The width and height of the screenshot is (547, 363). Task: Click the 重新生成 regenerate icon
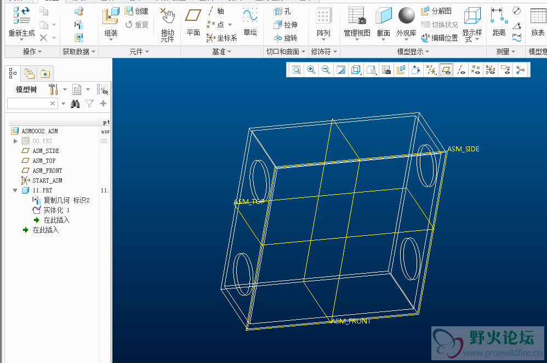coord(21,16)
